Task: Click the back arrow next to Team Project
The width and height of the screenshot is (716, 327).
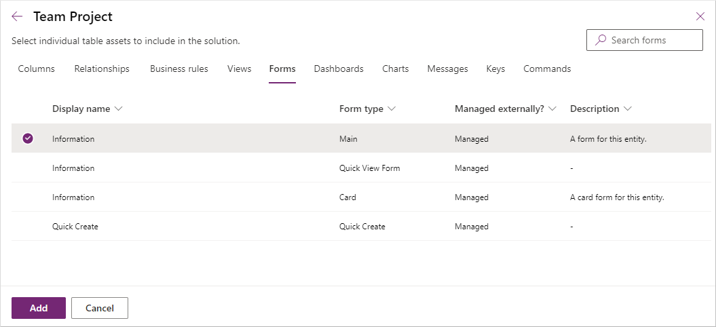Action: pos(17,17)
